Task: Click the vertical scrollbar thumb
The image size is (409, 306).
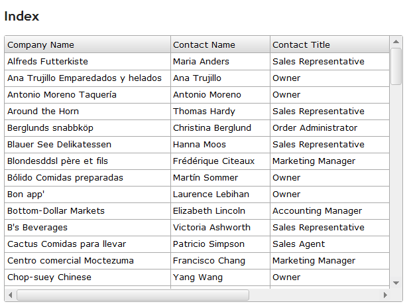Action: tap(396, 66)
